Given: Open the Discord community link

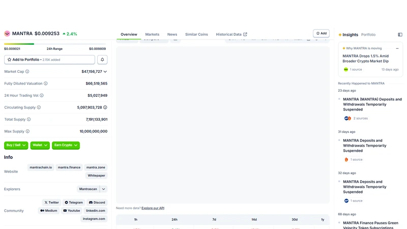Looking at the screenshot, I should (97, 202).
